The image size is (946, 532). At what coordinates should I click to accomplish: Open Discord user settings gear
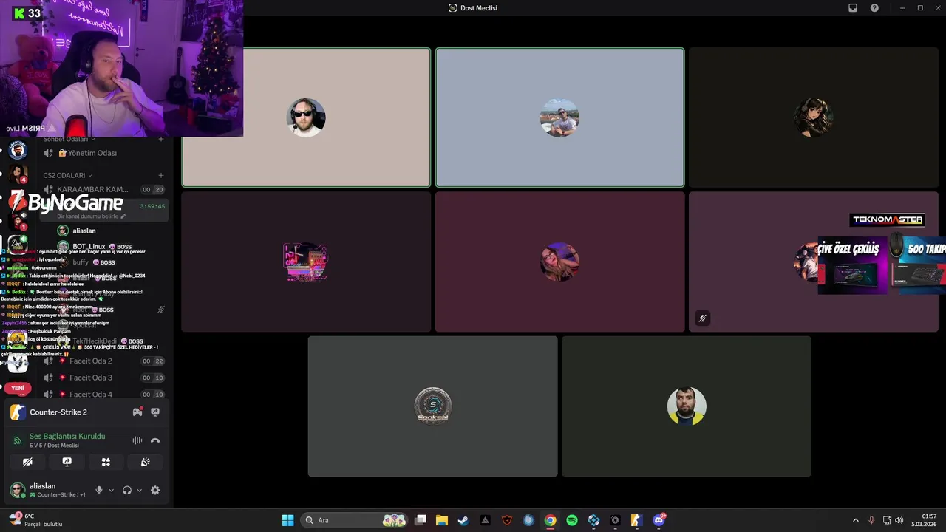pos(155,490)
